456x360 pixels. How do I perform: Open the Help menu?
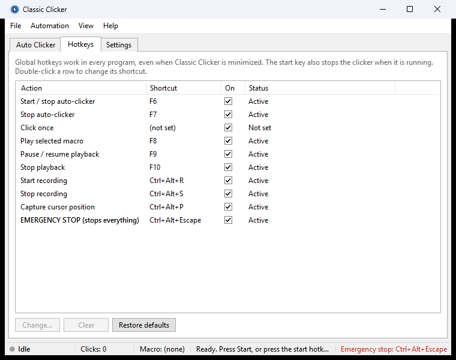110,26
